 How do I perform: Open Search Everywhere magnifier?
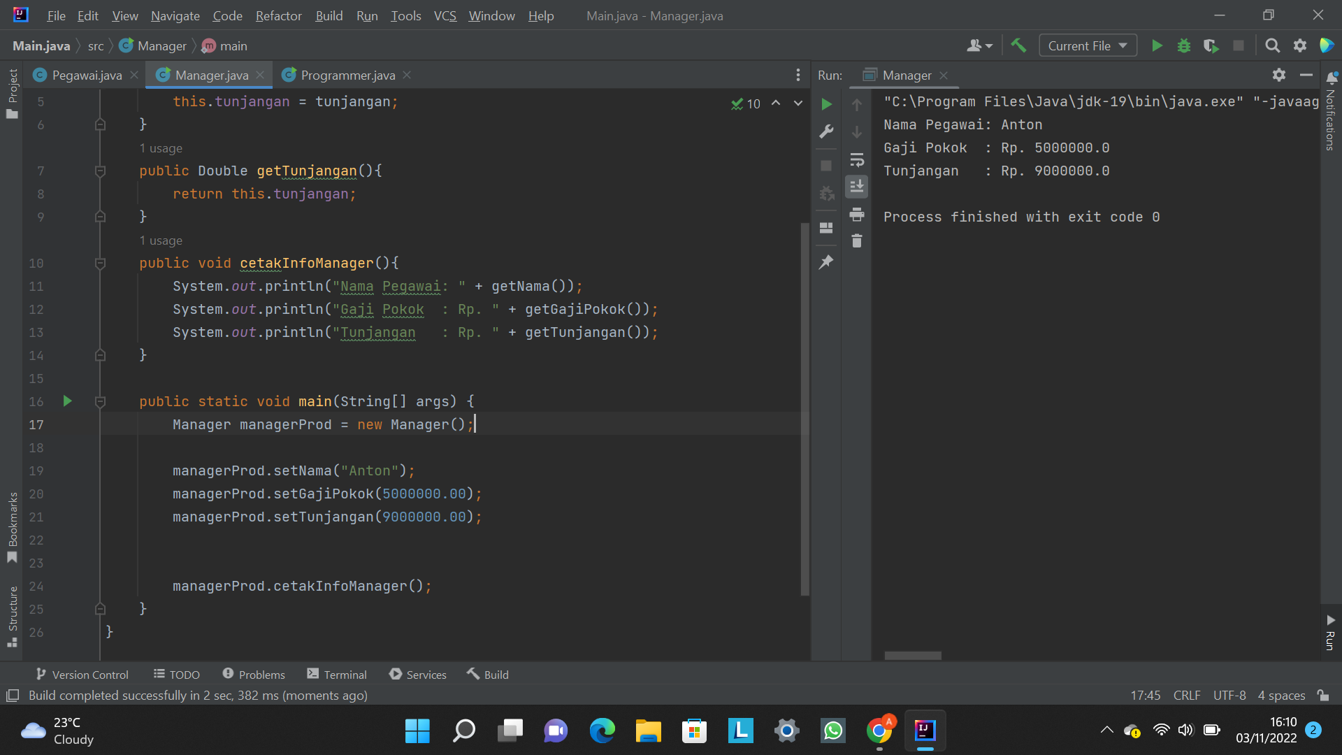coord(1272,45)
